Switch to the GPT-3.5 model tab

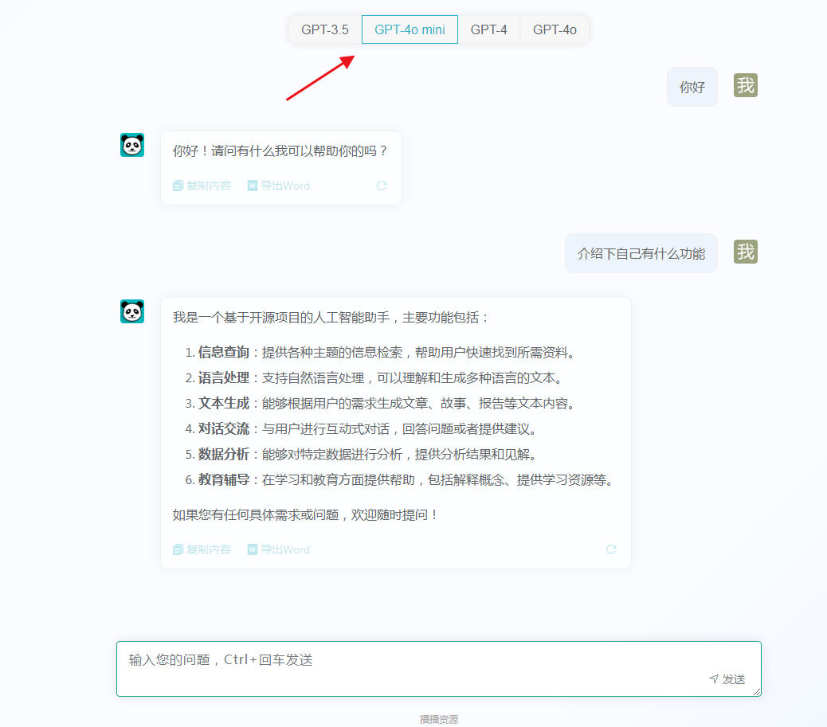(325, 29)
